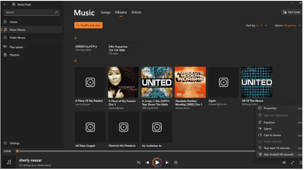Open the Sort by A-Z dropdown

[257, 26]
